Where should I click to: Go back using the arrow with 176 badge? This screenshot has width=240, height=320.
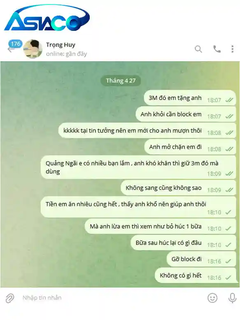14,46
